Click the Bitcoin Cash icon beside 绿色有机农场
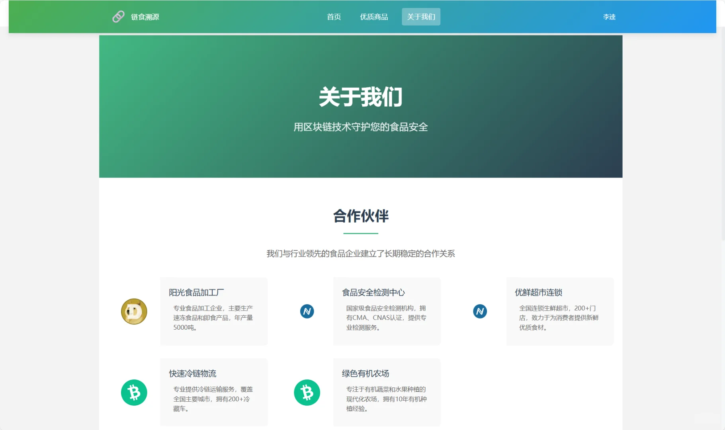Image resolution: width=725 pixels, height=430 pixels. pos(307,392)
